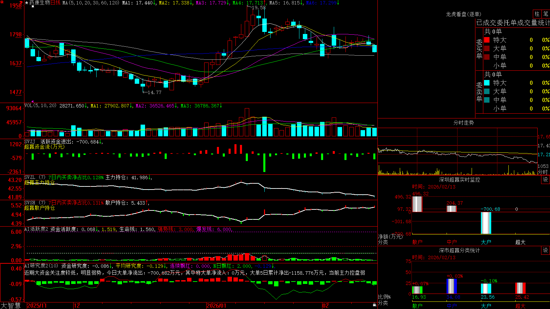Click the yellow MA2: 17.338 value

175,3
